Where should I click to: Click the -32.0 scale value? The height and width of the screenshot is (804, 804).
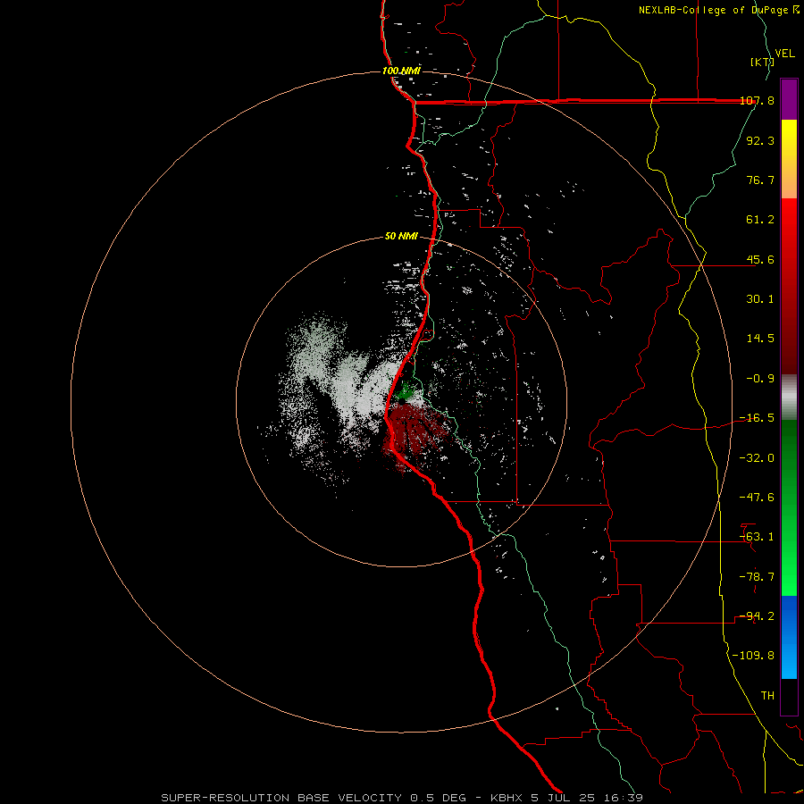coord(757,458)
